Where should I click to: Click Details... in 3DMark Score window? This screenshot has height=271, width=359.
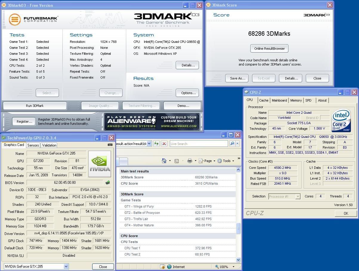291,78
